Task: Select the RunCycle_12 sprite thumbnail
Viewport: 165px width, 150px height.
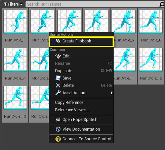Action: pos(151,59)
